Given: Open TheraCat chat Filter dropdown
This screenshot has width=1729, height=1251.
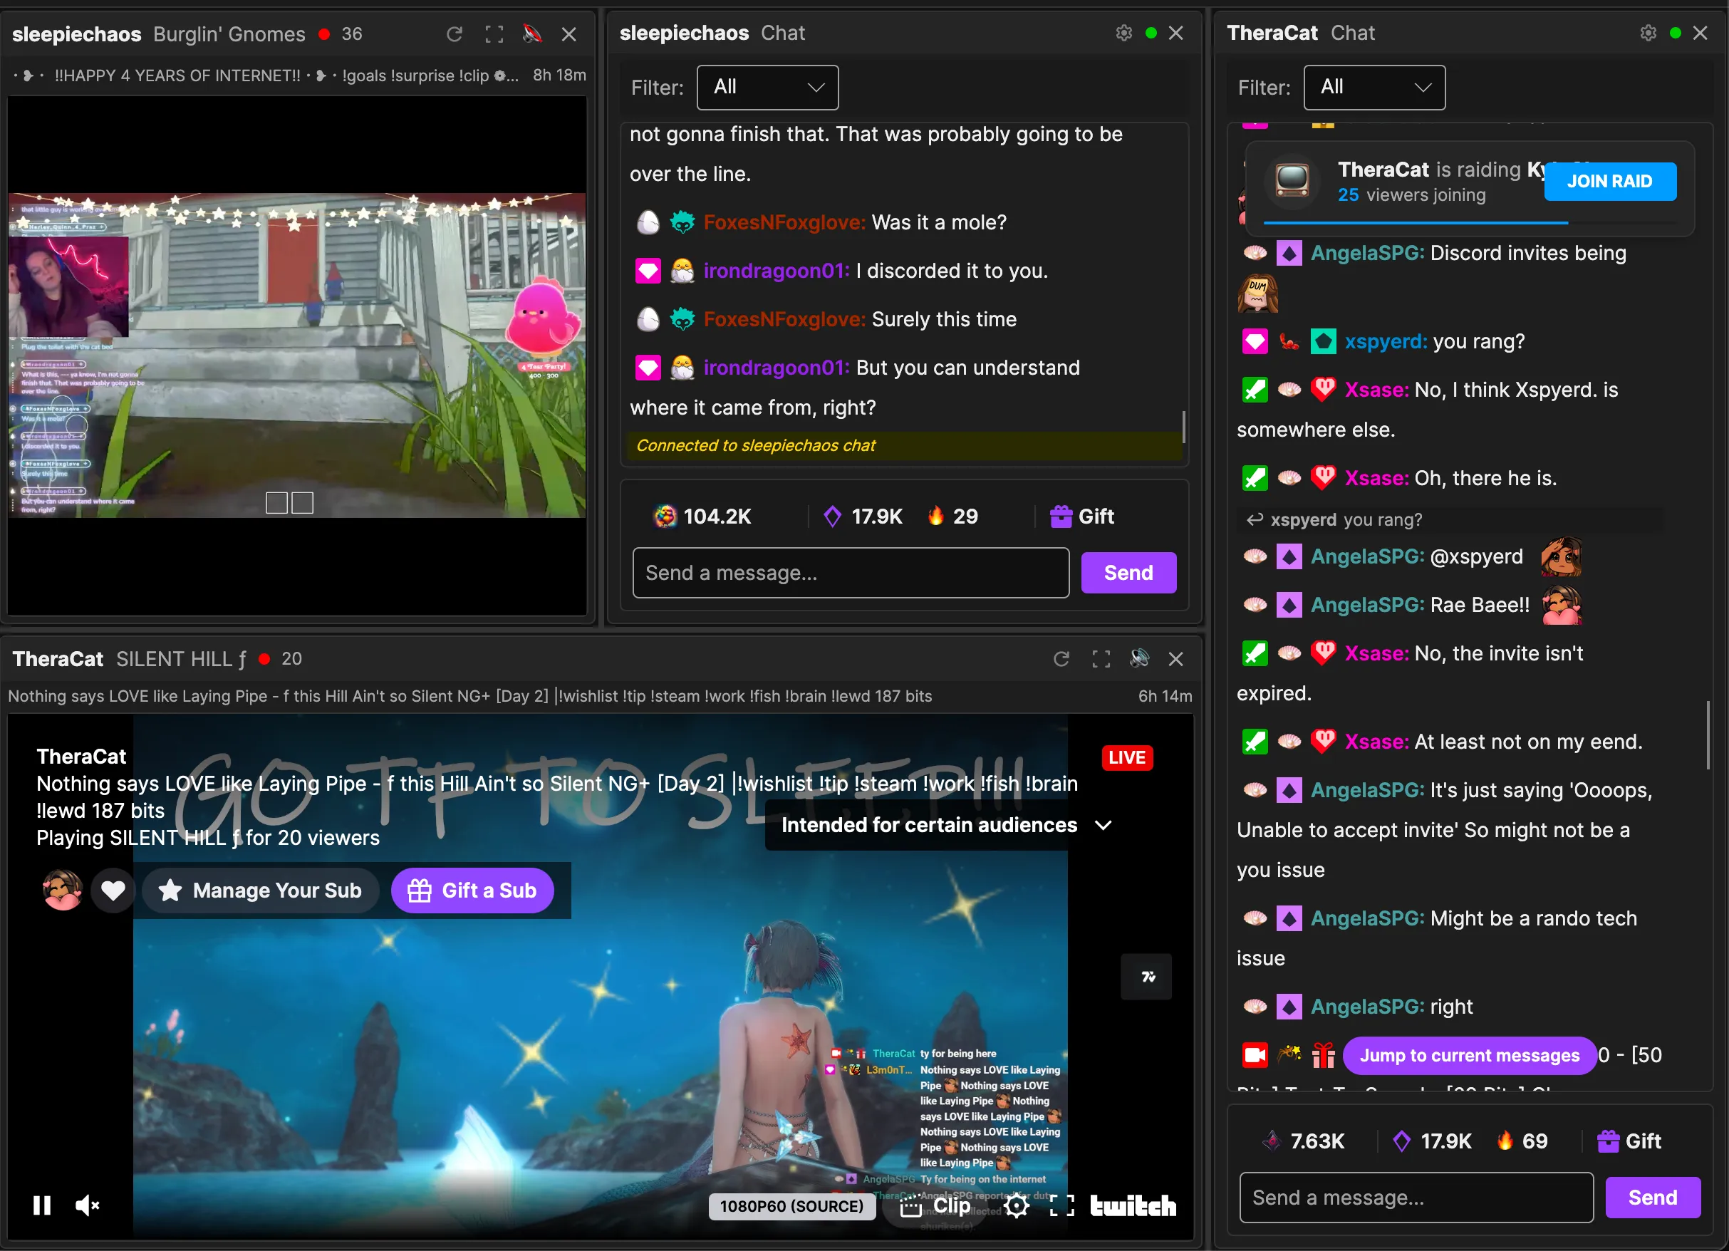Looking at the screenshot, I should pos(1374,88).
